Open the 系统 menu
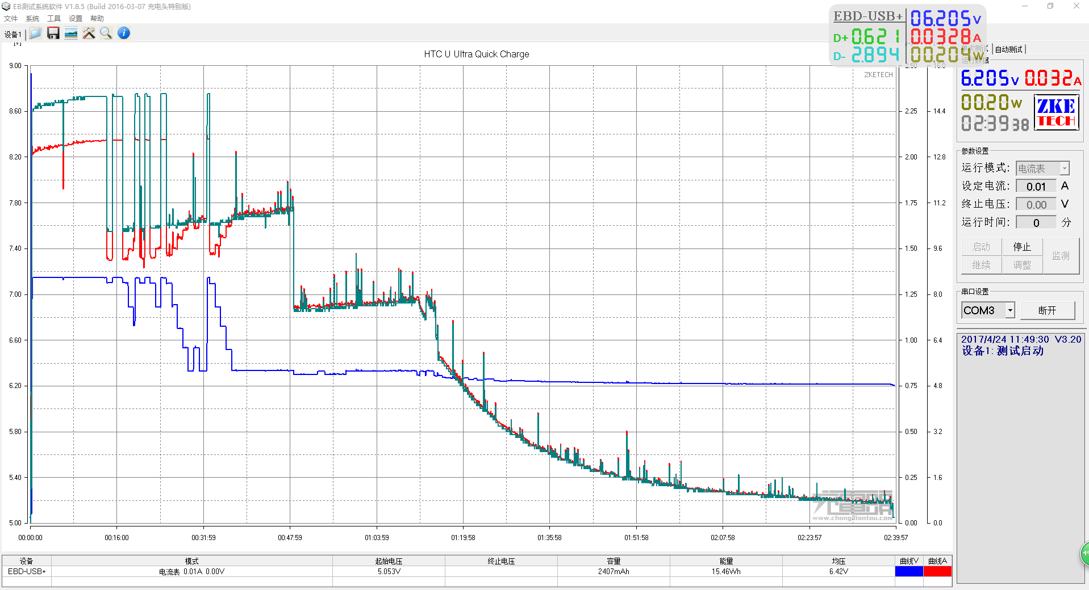 pos(32,18)
